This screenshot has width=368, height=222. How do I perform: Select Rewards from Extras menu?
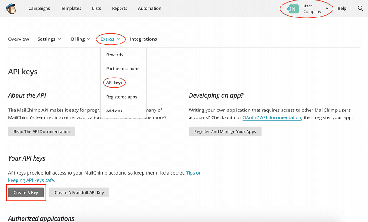115,55
